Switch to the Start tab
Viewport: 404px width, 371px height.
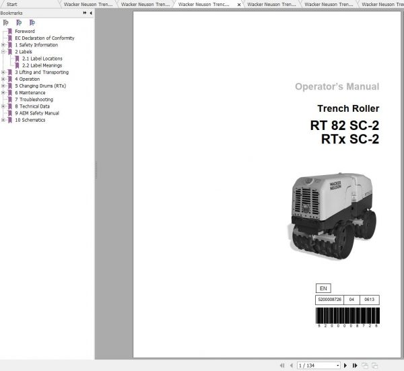(12, 5)
